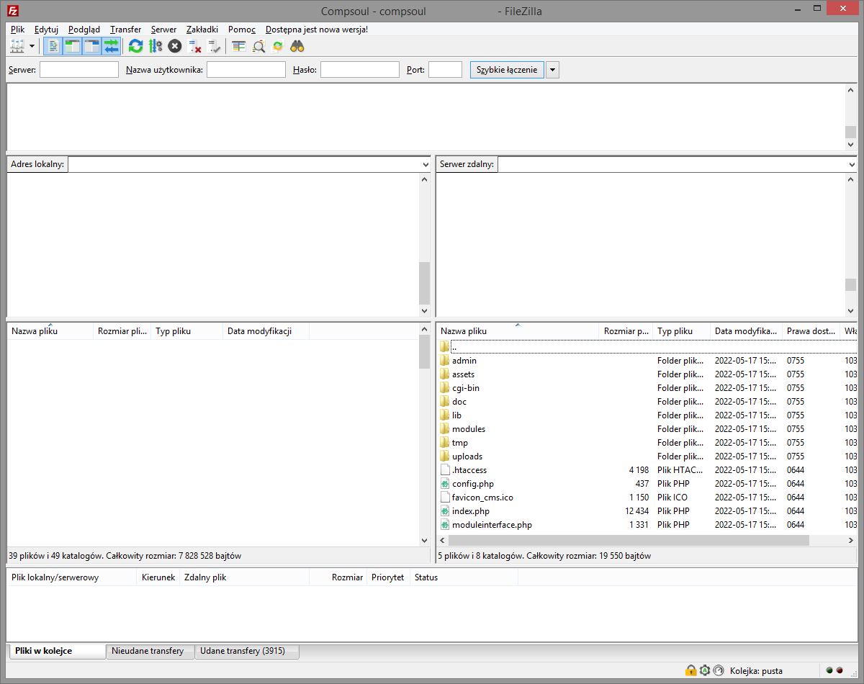Open the Adres lokalny dropdown
Image resolution: width=864 pixels, height=684 pixels.
pyautogui.click(x=424, y=163)
